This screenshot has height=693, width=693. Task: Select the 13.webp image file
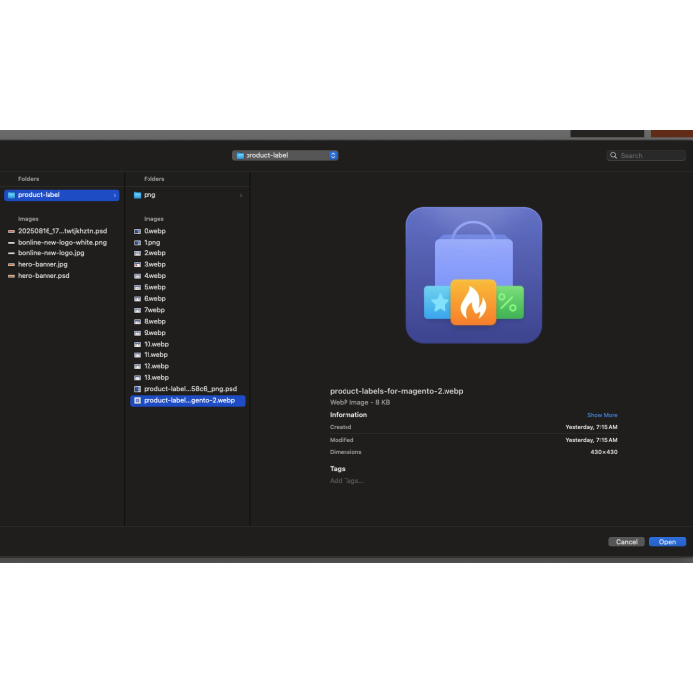(156, 377)
